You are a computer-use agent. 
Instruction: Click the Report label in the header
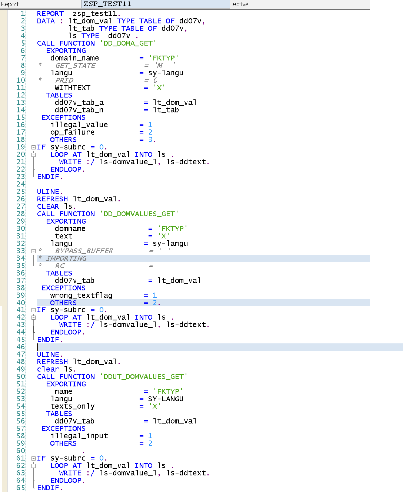coord(10,4)
